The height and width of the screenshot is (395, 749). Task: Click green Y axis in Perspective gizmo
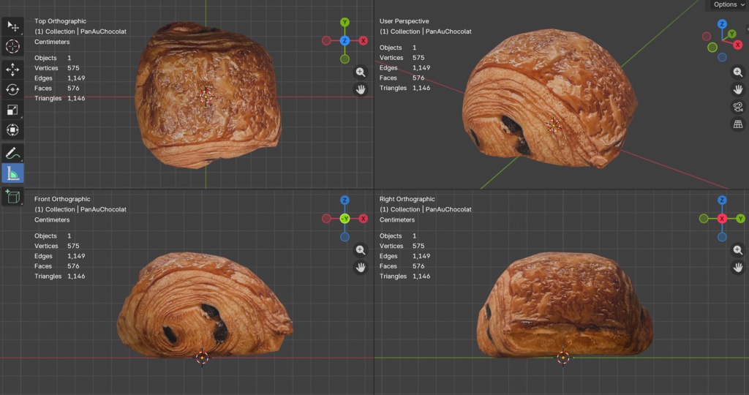tap(731, 34)
